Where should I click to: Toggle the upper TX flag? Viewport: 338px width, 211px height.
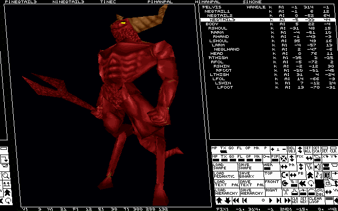(x=223, y=150)
